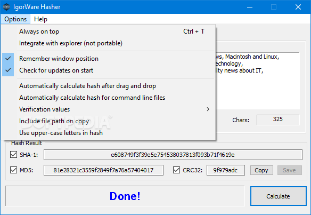
Task: Click the CRC32 hash result field
Action: 226,170
